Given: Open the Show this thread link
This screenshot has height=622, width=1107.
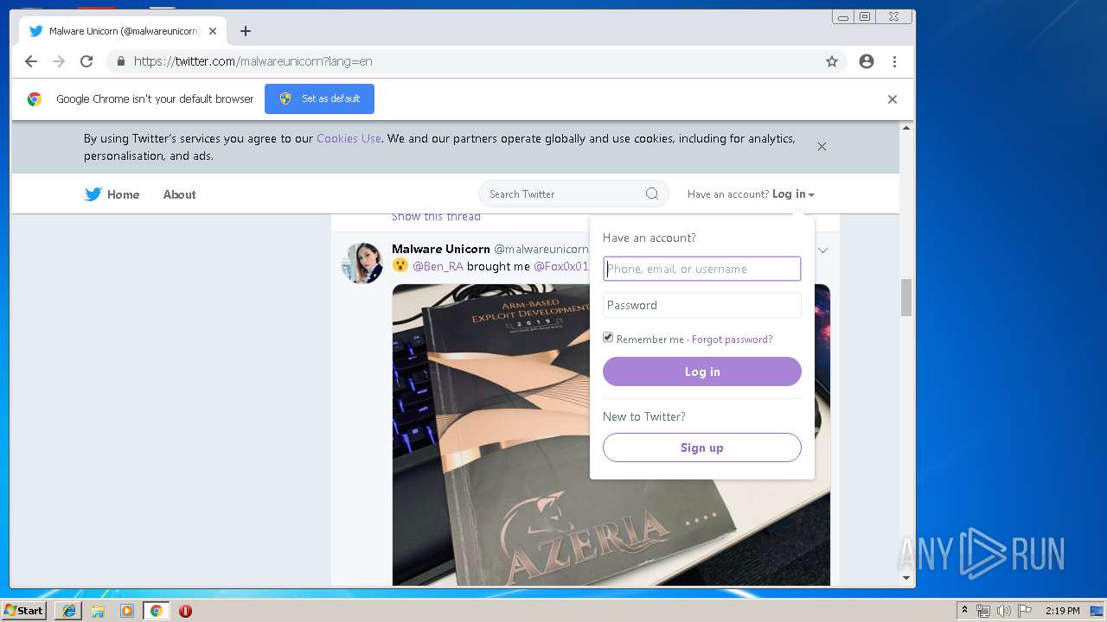Looking at the screenshot, I should click(x=436, y=216).
